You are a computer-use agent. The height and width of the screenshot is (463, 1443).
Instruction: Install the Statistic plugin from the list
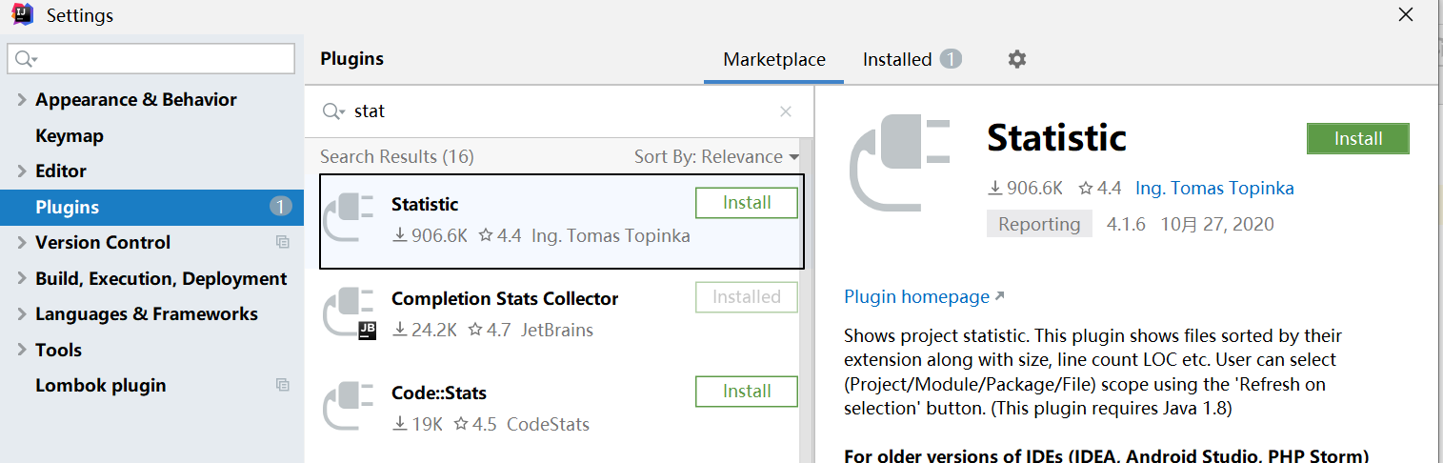747,203
